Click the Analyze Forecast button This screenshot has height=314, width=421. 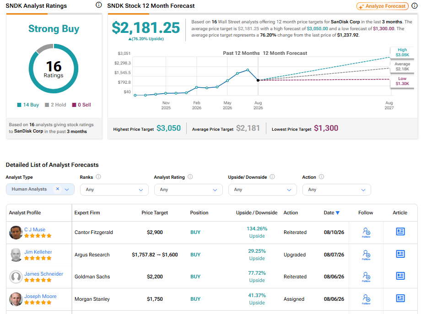(x=383, y=6)
